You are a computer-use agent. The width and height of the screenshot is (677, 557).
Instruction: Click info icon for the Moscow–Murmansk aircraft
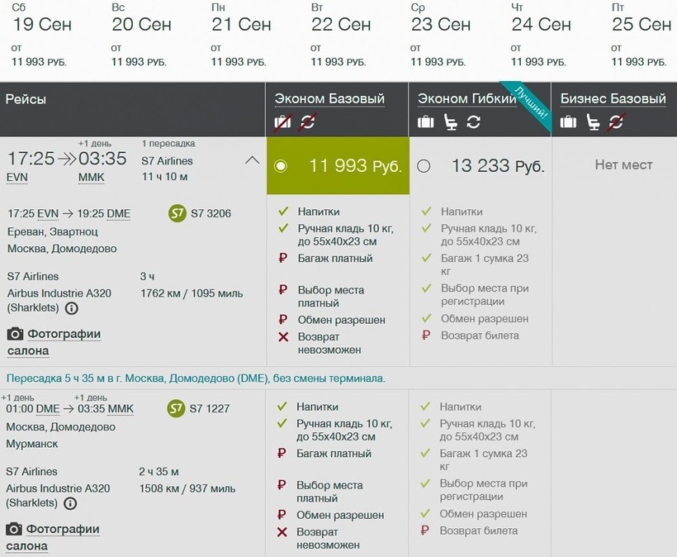(x=70, y=503)
